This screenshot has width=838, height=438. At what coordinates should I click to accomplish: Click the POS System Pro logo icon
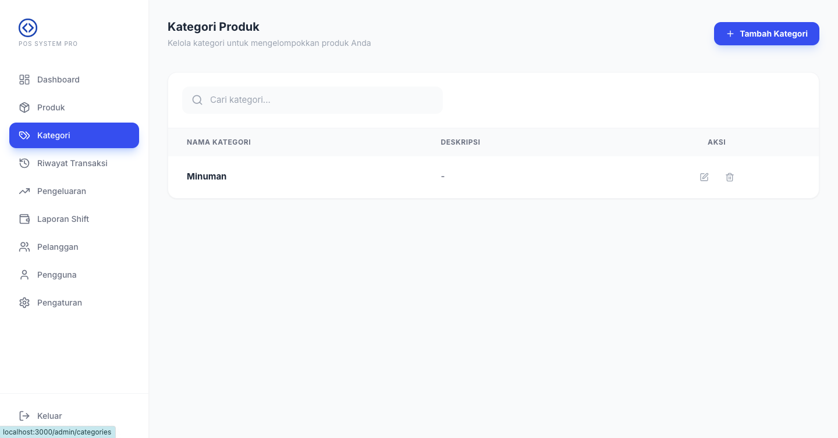pos(28,27)
